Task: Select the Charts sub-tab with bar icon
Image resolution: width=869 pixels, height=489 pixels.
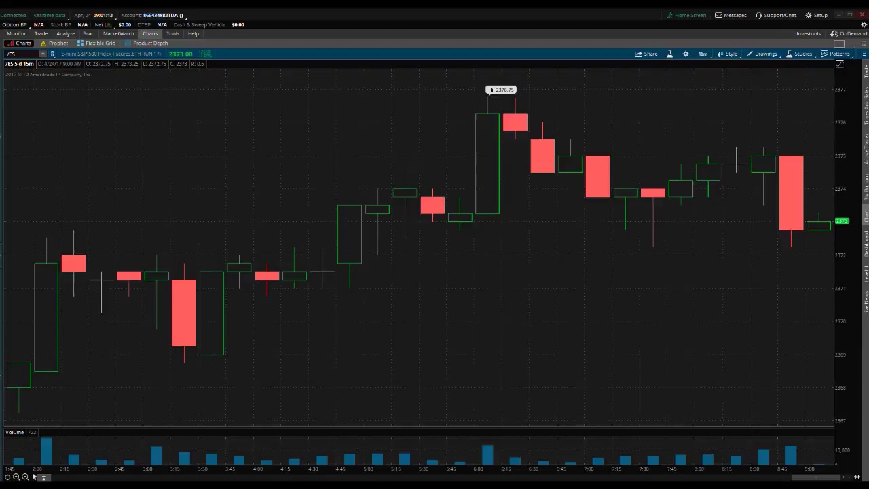Action: (19, 43)
